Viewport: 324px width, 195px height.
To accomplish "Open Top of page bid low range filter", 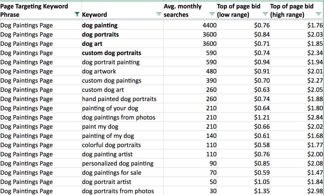I will pos(265,14).
